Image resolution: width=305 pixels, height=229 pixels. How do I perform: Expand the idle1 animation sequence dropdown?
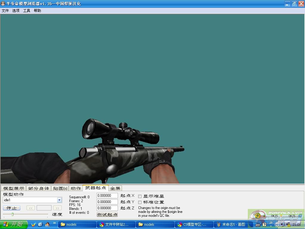point(59,200)
